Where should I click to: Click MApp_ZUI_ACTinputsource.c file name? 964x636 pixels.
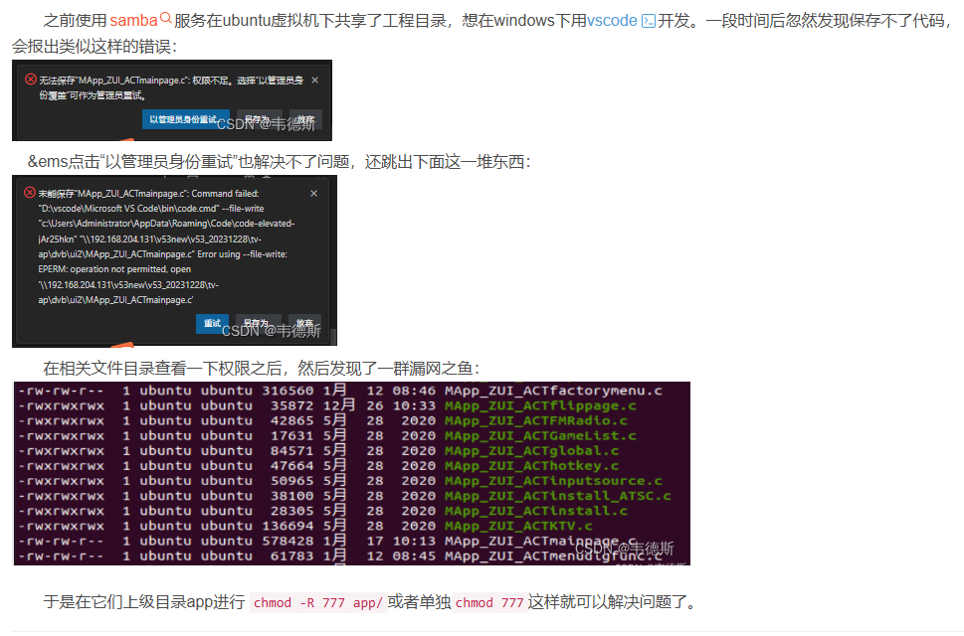(x=553, y=481)
